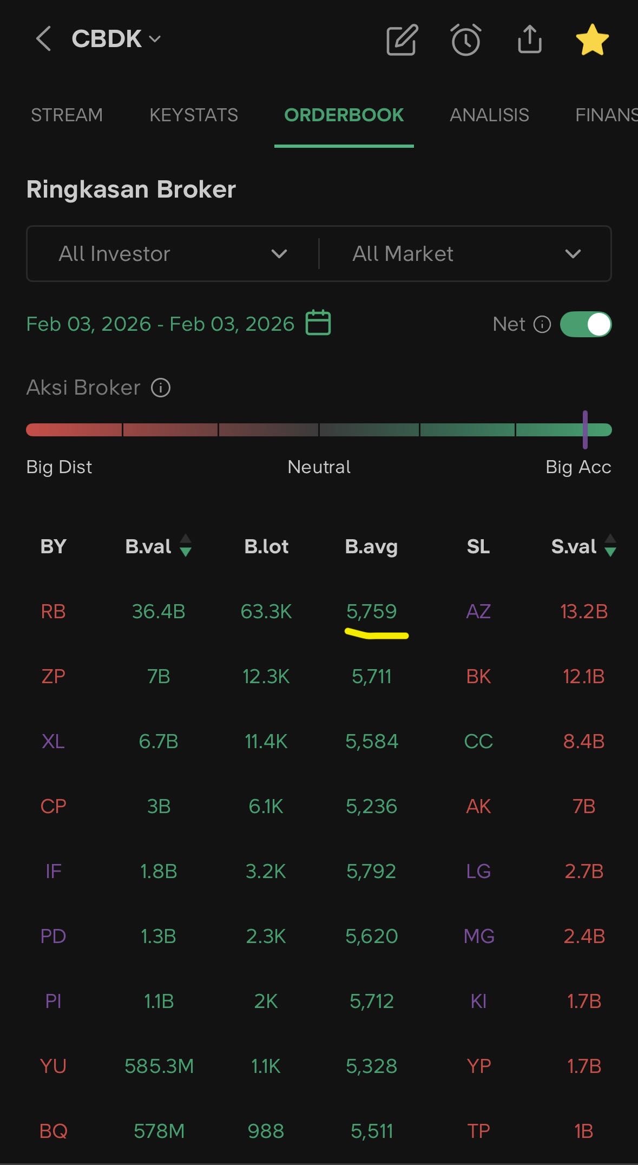Tap the Aksi Broker indicator marker
Screen dimensions: 638x1165
[585, 430]
